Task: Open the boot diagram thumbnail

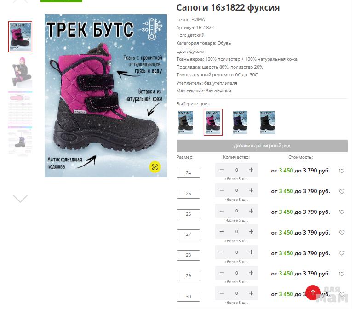Action: (20, 142)
